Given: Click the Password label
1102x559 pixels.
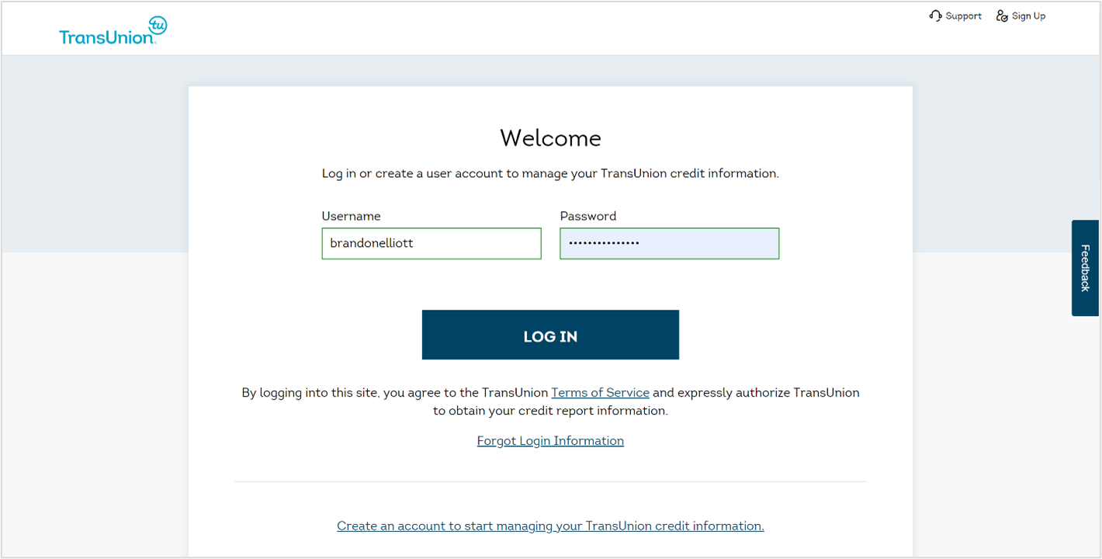Looking at the screenshot, I should click(x=588, y=216).
